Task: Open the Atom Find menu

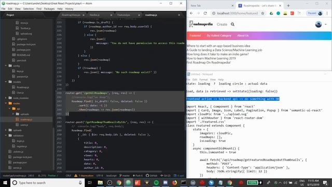Action: pyautogui.click(x=39, y=9)
